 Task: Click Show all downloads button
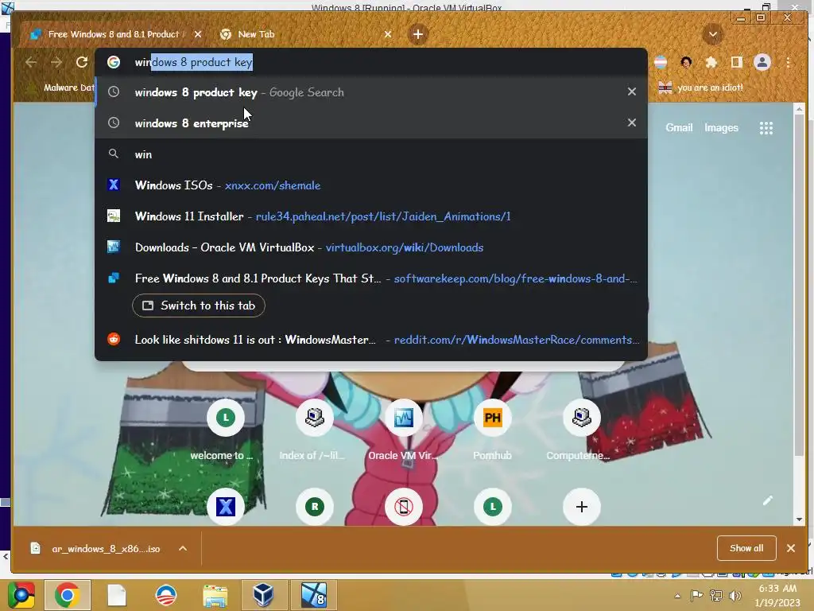pos(746,548)
